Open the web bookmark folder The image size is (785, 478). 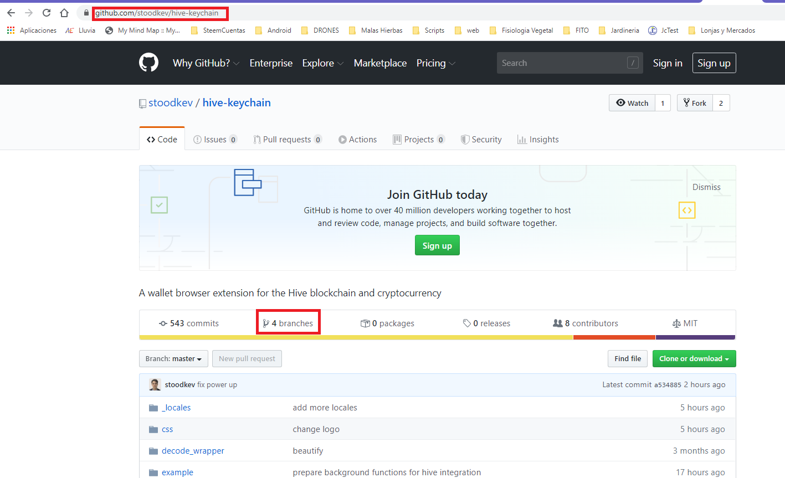point(466,30)
